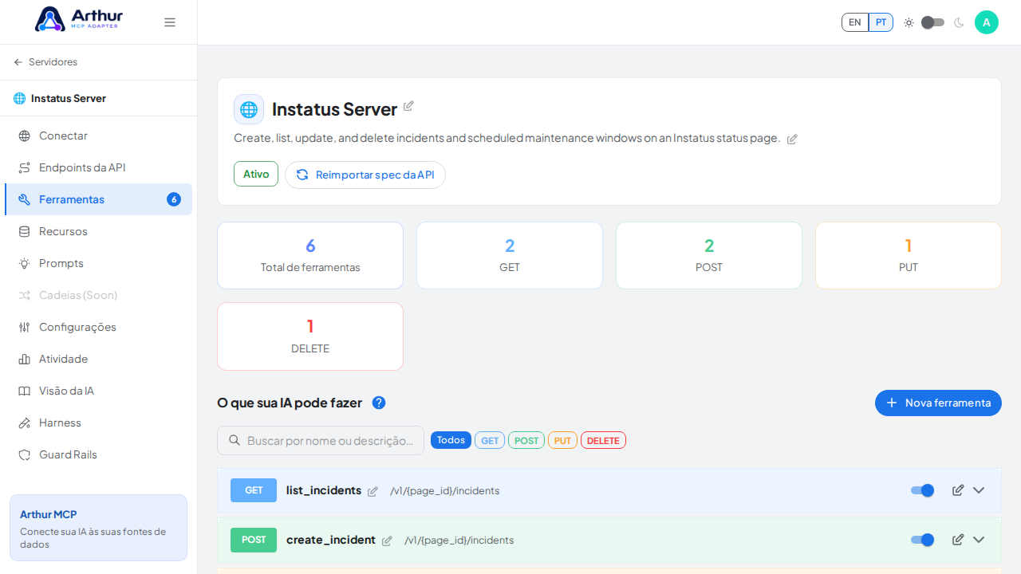Screen dimensions: 1021x574
Task: Click the create_incident tool name
Action: (331, 540)
